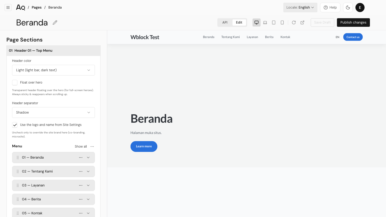Enable Float over hero checkbox
This screenshot has width=386, height=217.
point(15,83)
